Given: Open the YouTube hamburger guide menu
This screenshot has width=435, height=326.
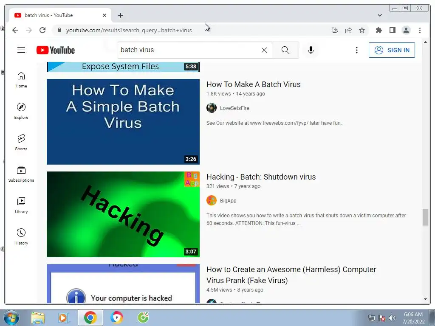Looking at the screenshot, I should pyautogui.click(x=21, y=50).
